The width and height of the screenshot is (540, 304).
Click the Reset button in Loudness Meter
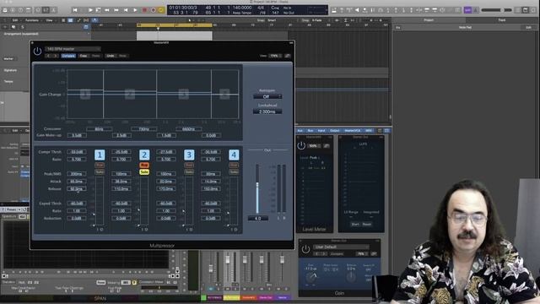coord(367,225)
